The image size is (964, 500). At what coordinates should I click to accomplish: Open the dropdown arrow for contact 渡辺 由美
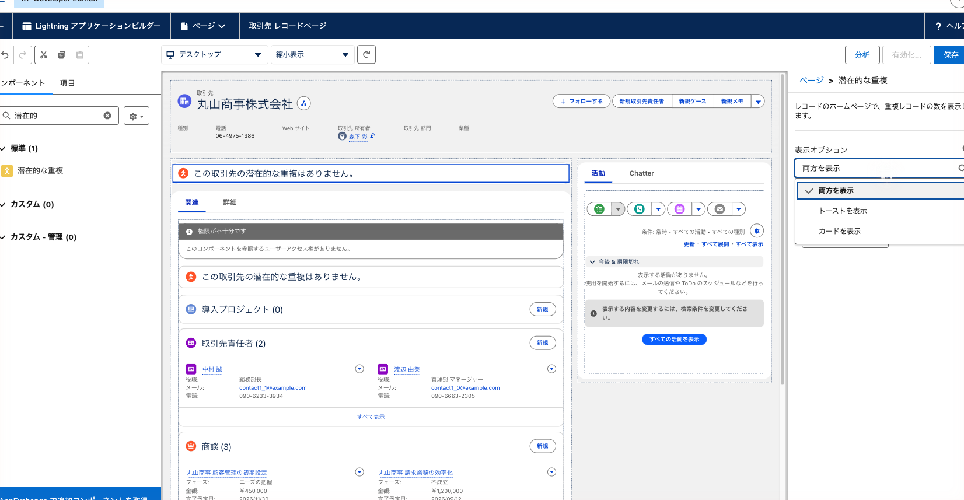551,369
